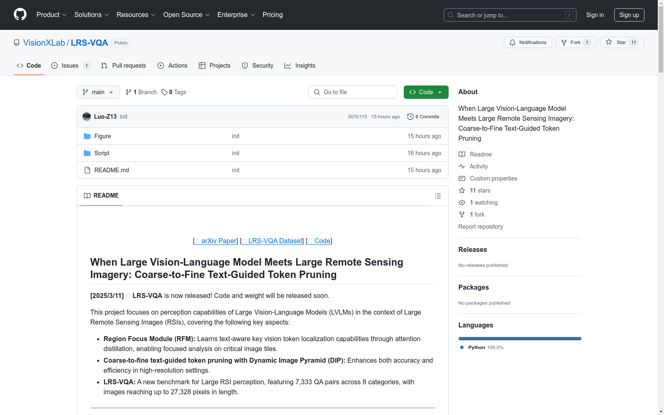
Task: Open the Insights tab
Action: click(x=300, y=66)
